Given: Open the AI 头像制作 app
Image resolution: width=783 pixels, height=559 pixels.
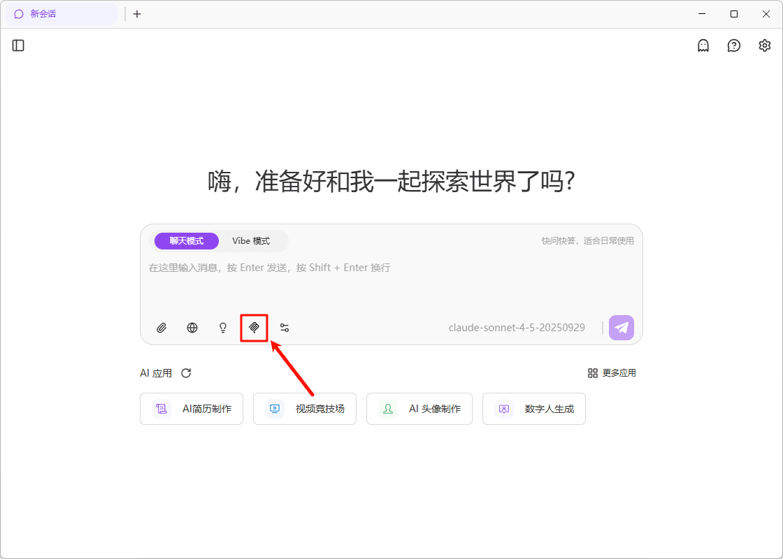Looking at the screenshot, I should (x=419, y=409).
